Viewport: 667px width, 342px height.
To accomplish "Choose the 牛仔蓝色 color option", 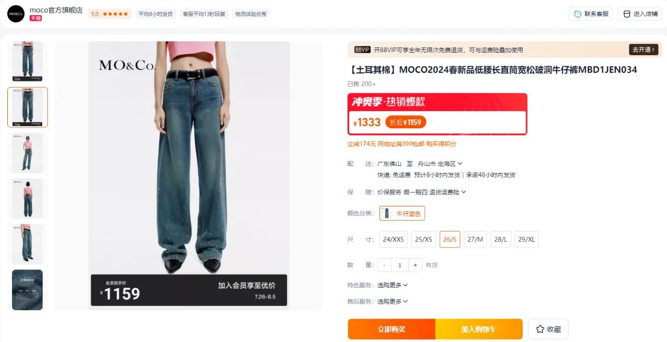I will pyautogui.click(x=402, y=213).
